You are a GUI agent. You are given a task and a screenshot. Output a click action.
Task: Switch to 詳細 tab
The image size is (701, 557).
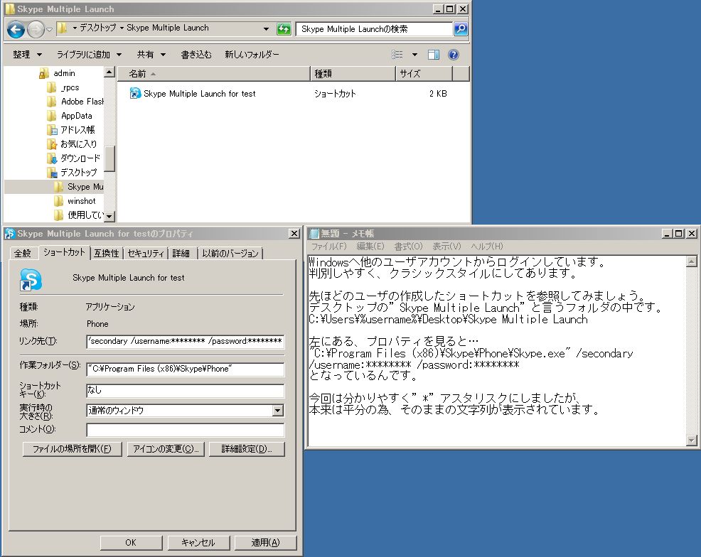[181, 254]
